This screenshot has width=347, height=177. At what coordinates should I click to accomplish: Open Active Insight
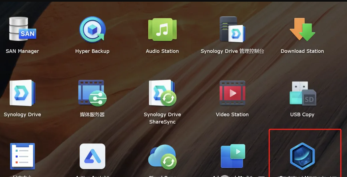pyautogui.click(x=92, y=156)
